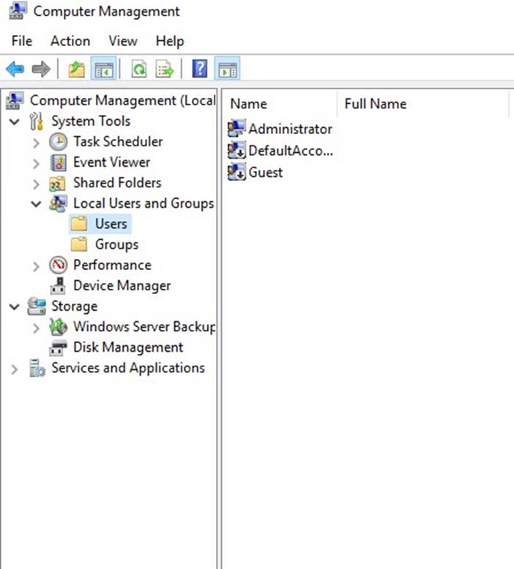Click the Performance gauge icon

tap(58, 265)
